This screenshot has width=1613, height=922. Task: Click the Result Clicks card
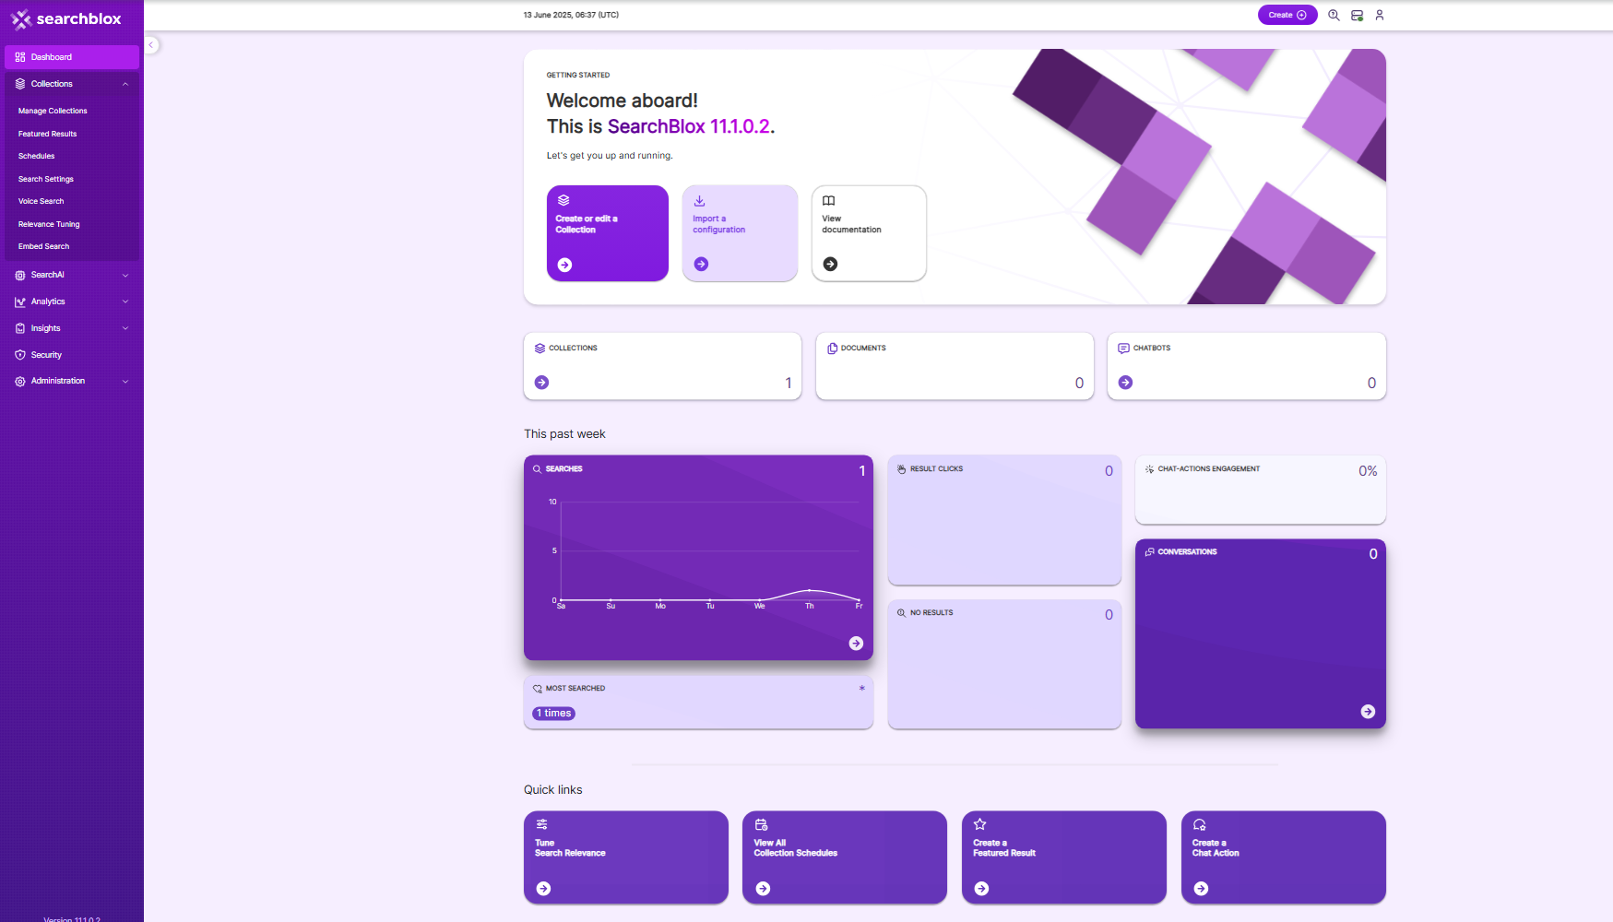[1004, 520]
